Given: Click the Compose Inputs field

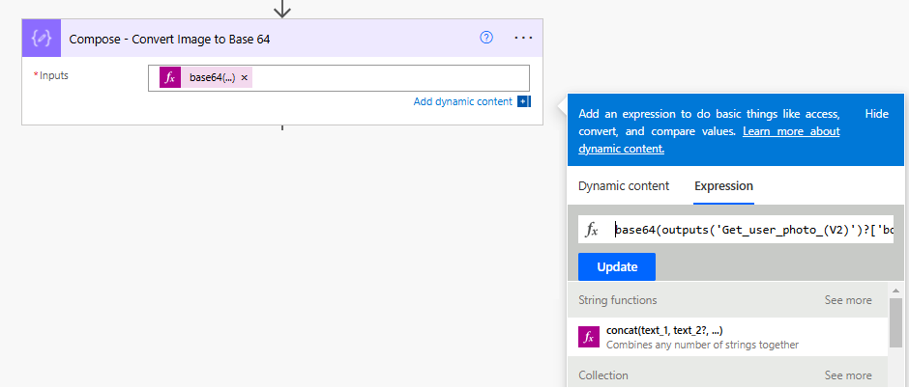Looking at the screenshot, I should pyautogui.click(x=338, y=78).
